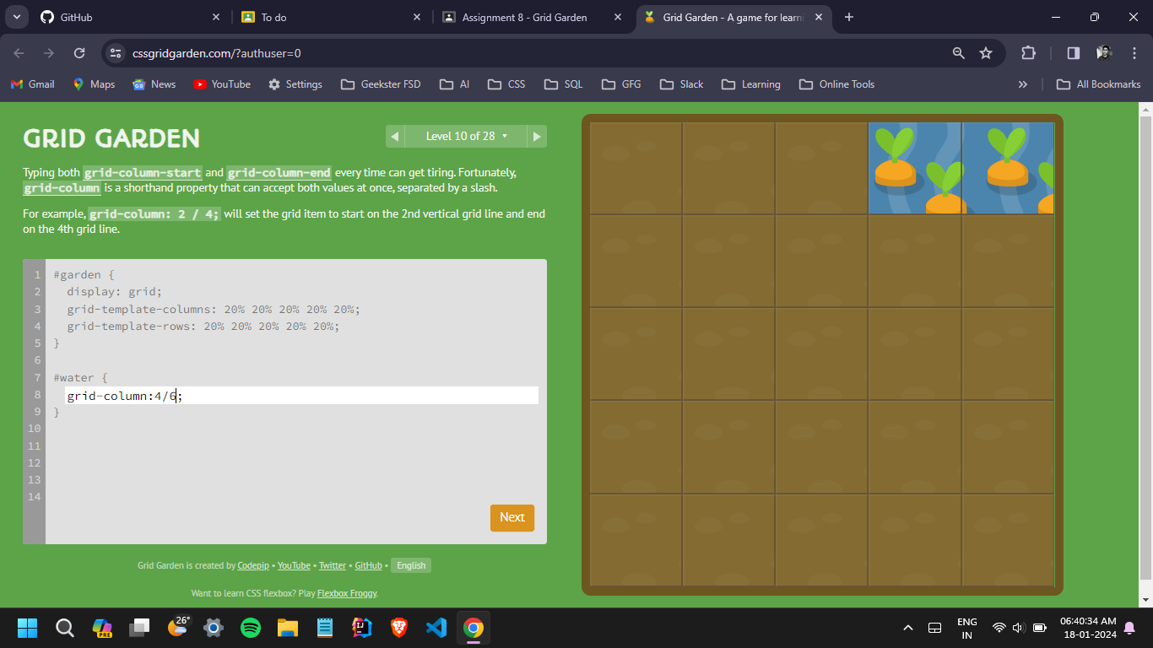Open the Codepip link
This screenshot has width=1153, height=648.
click(253, 565)
